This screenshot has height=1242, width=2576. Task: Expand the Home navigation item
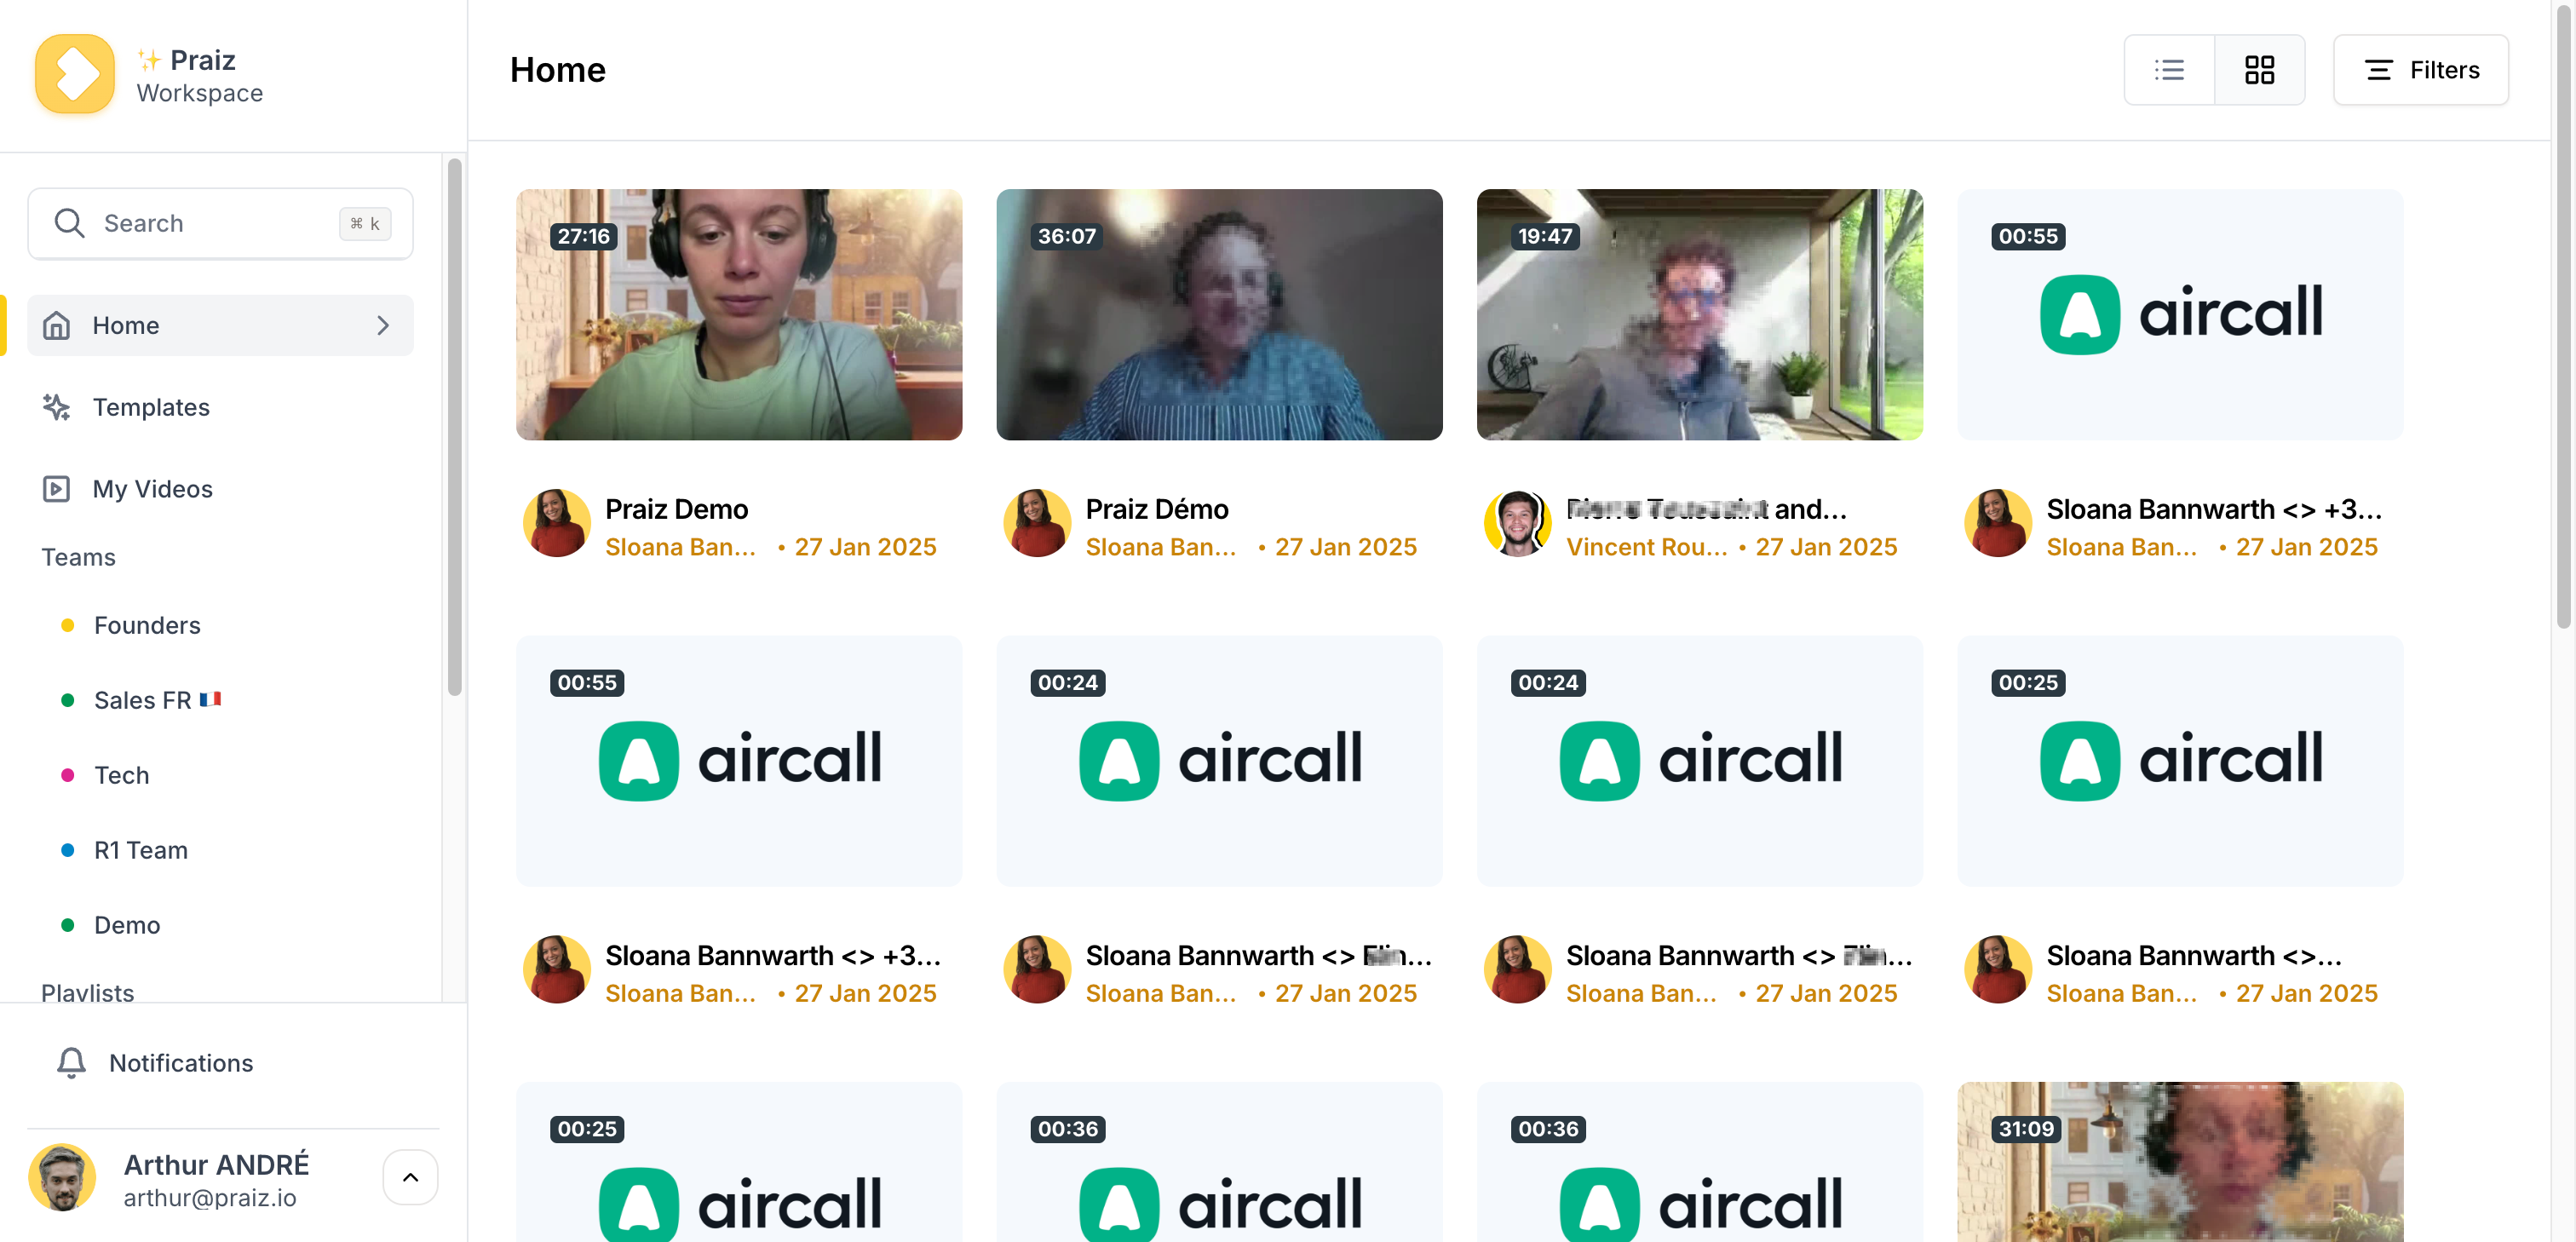coord(384,324)
